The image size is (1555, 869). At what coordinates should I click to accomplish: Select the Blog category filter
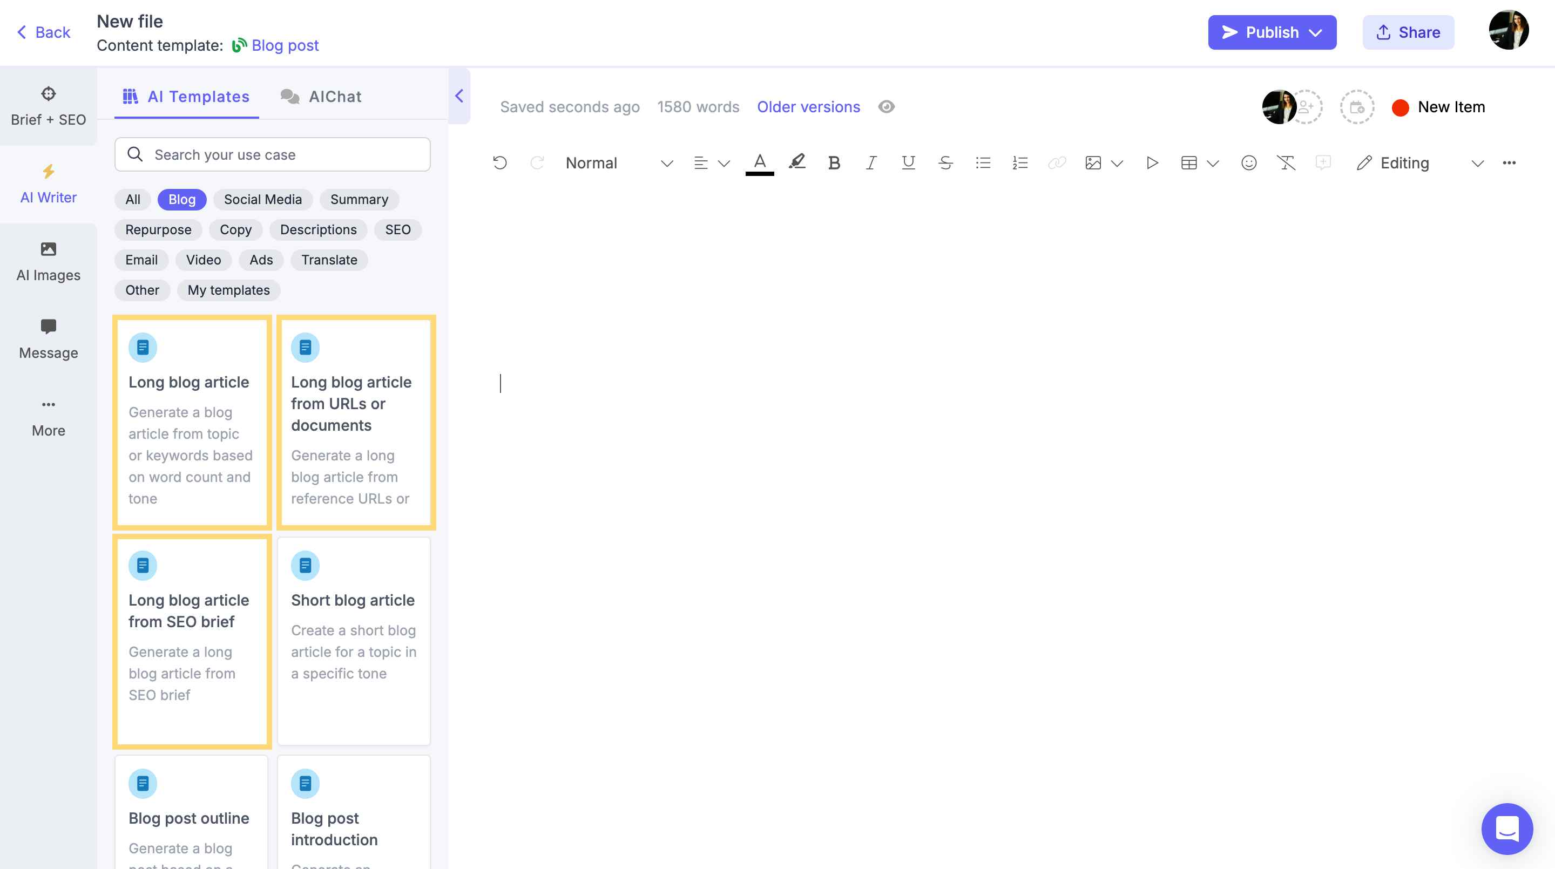pyautogui.click(x=182, y=199)
